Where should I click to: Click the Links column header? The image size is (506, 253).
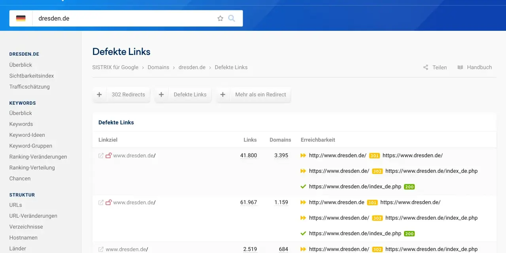click(x=250, y=140)
